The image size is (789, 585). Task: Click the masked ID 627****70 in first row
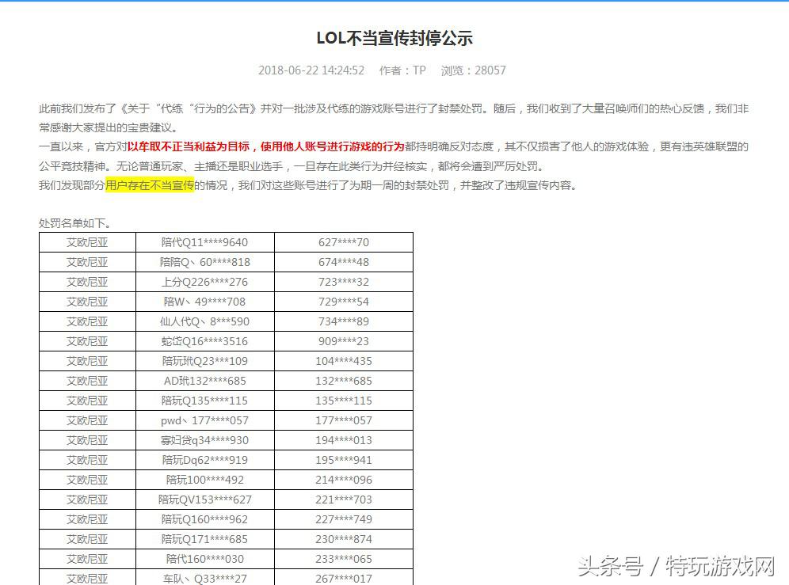click(x=342, y=242)
